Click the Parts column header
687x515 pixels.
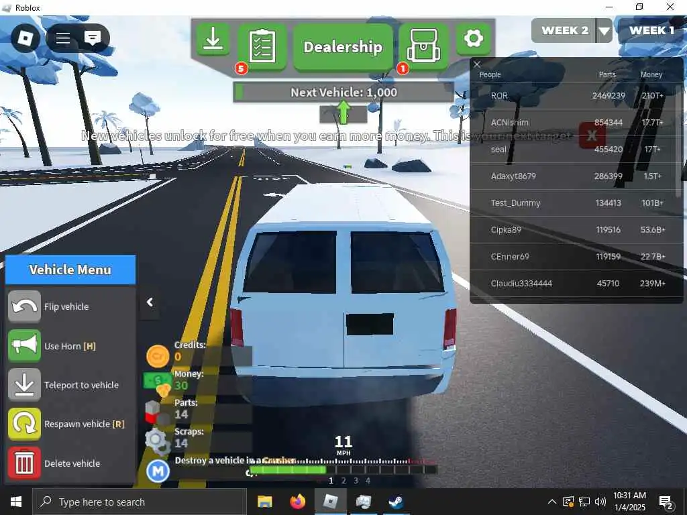[607, 74]
